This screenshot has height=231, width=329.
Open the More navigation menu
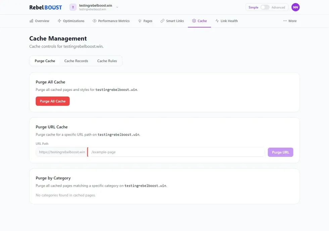point(290,21)
